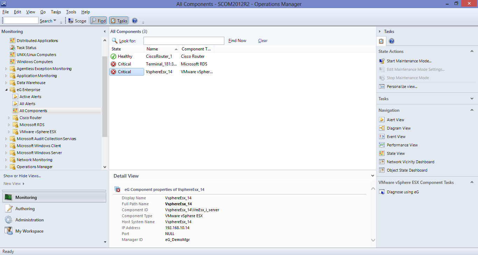Open the Task Status view icon
The height and width of the screenshot is (255, 478).
pyautogui.click(x=13, y=48)
